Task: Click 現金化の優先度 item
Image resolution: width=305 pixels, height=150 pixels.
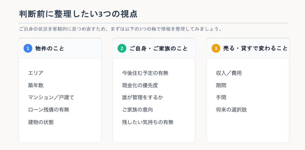Action: [140, 85]
